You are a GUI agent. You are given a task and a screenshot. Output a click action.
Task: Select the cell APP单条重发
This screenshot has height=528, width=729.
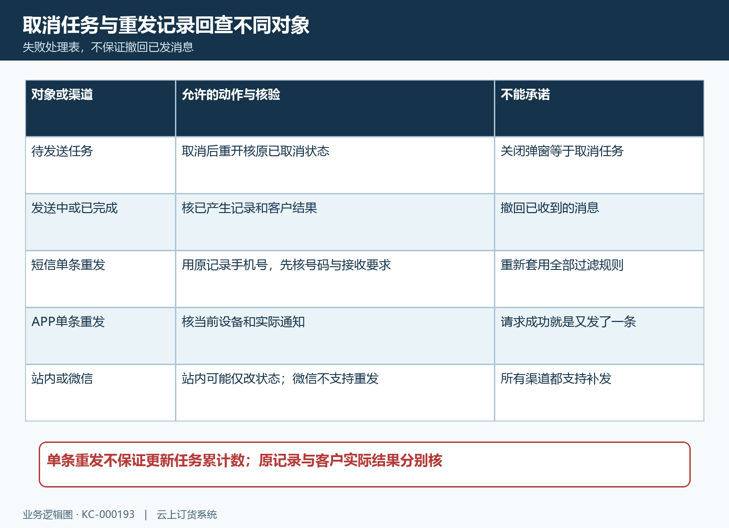click(x=100, y=336)
